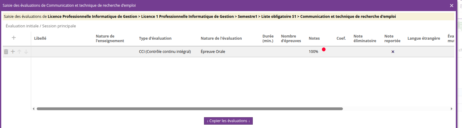Click the red indicator dot next to 100%
Viewport: 462px width, 128px height.
tap(323, 50)
